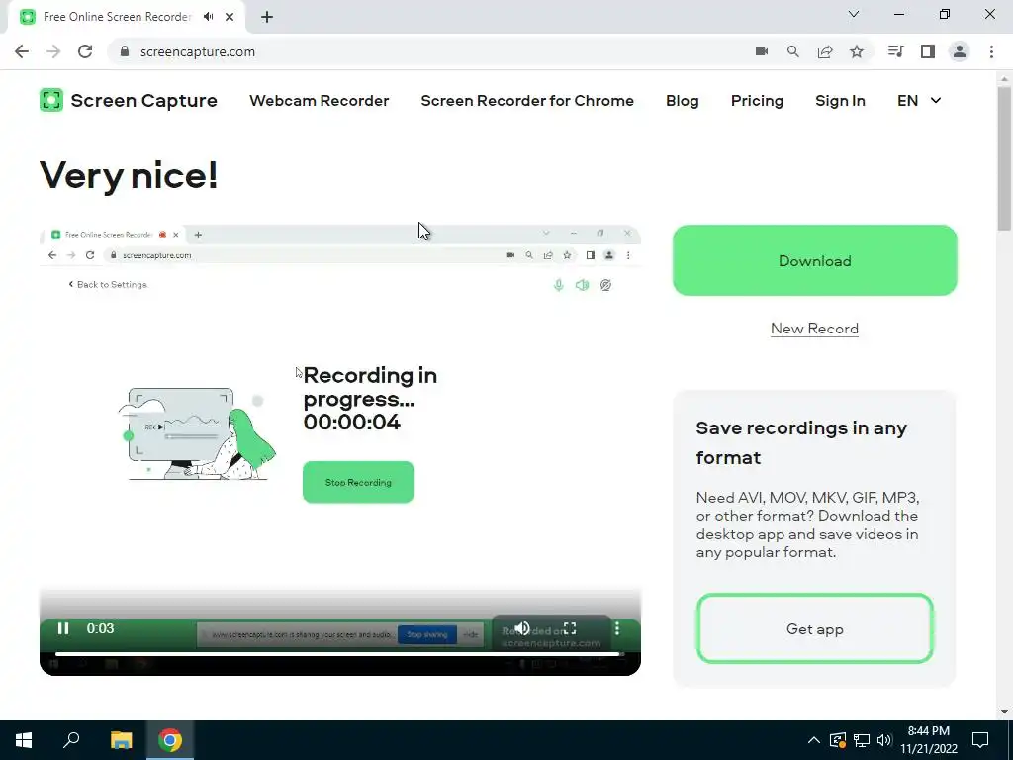
Task: Click the Get app button
Action: pyautogui.click(x=815, y=628)
